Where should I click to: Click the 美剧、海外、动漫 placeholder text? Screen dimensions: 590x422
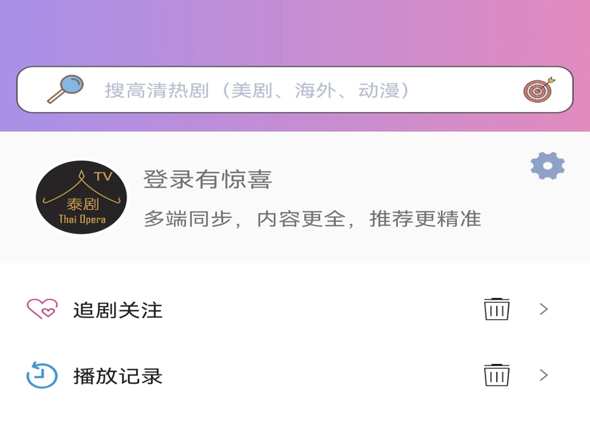pos(315,90)
